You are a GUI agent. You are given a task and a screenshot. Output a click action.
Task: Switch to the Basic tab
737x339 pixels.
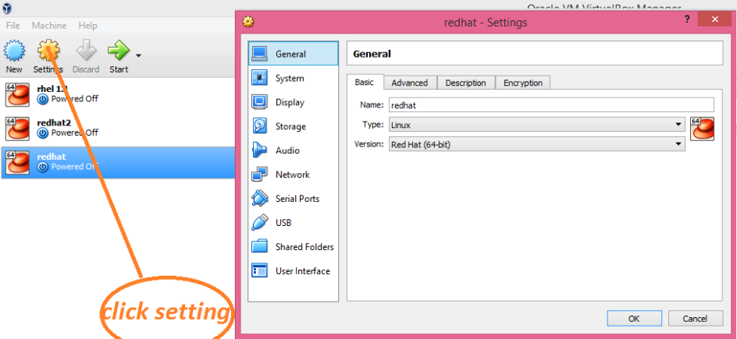click(365, 82)
